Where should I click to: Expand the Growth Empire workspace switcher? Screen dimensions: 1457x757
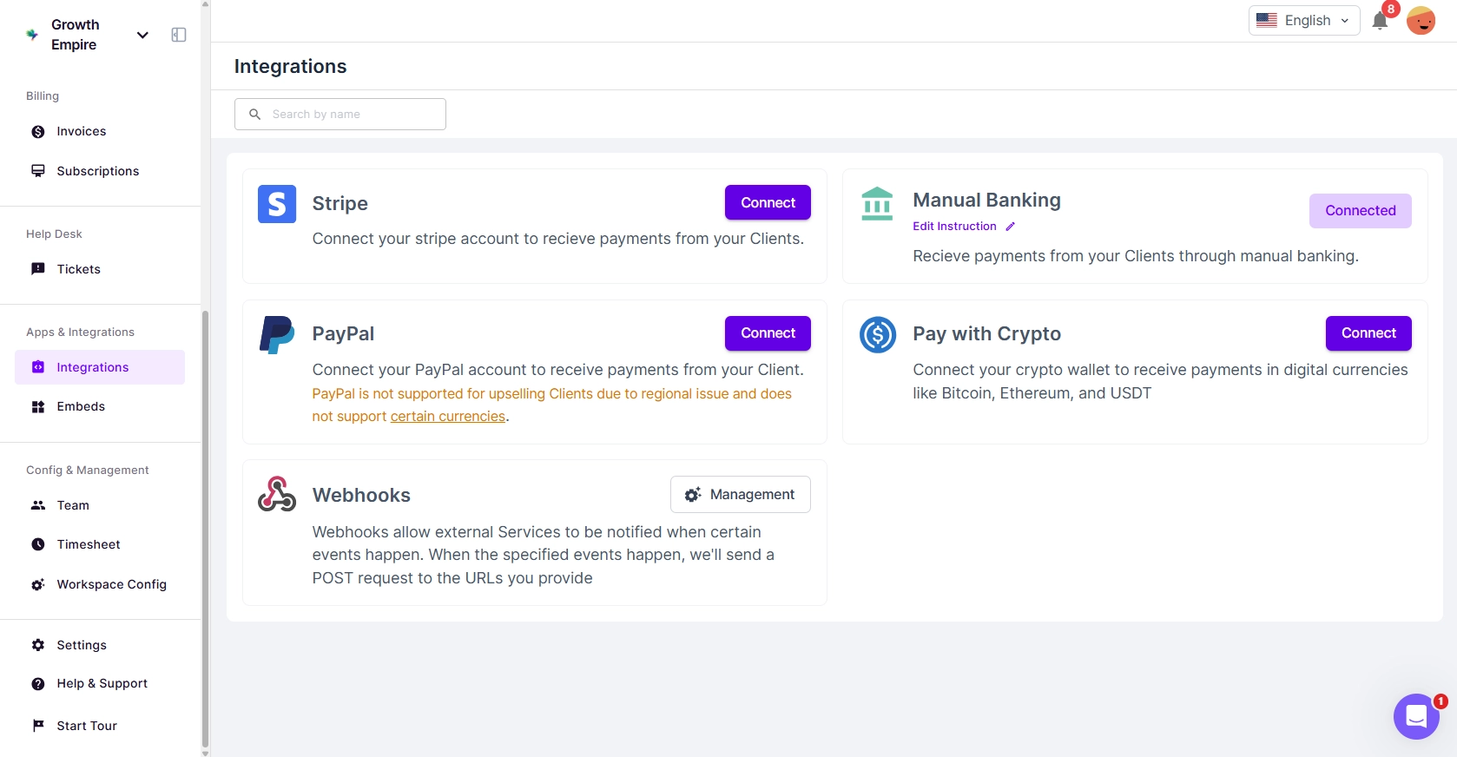click(142, 35)
